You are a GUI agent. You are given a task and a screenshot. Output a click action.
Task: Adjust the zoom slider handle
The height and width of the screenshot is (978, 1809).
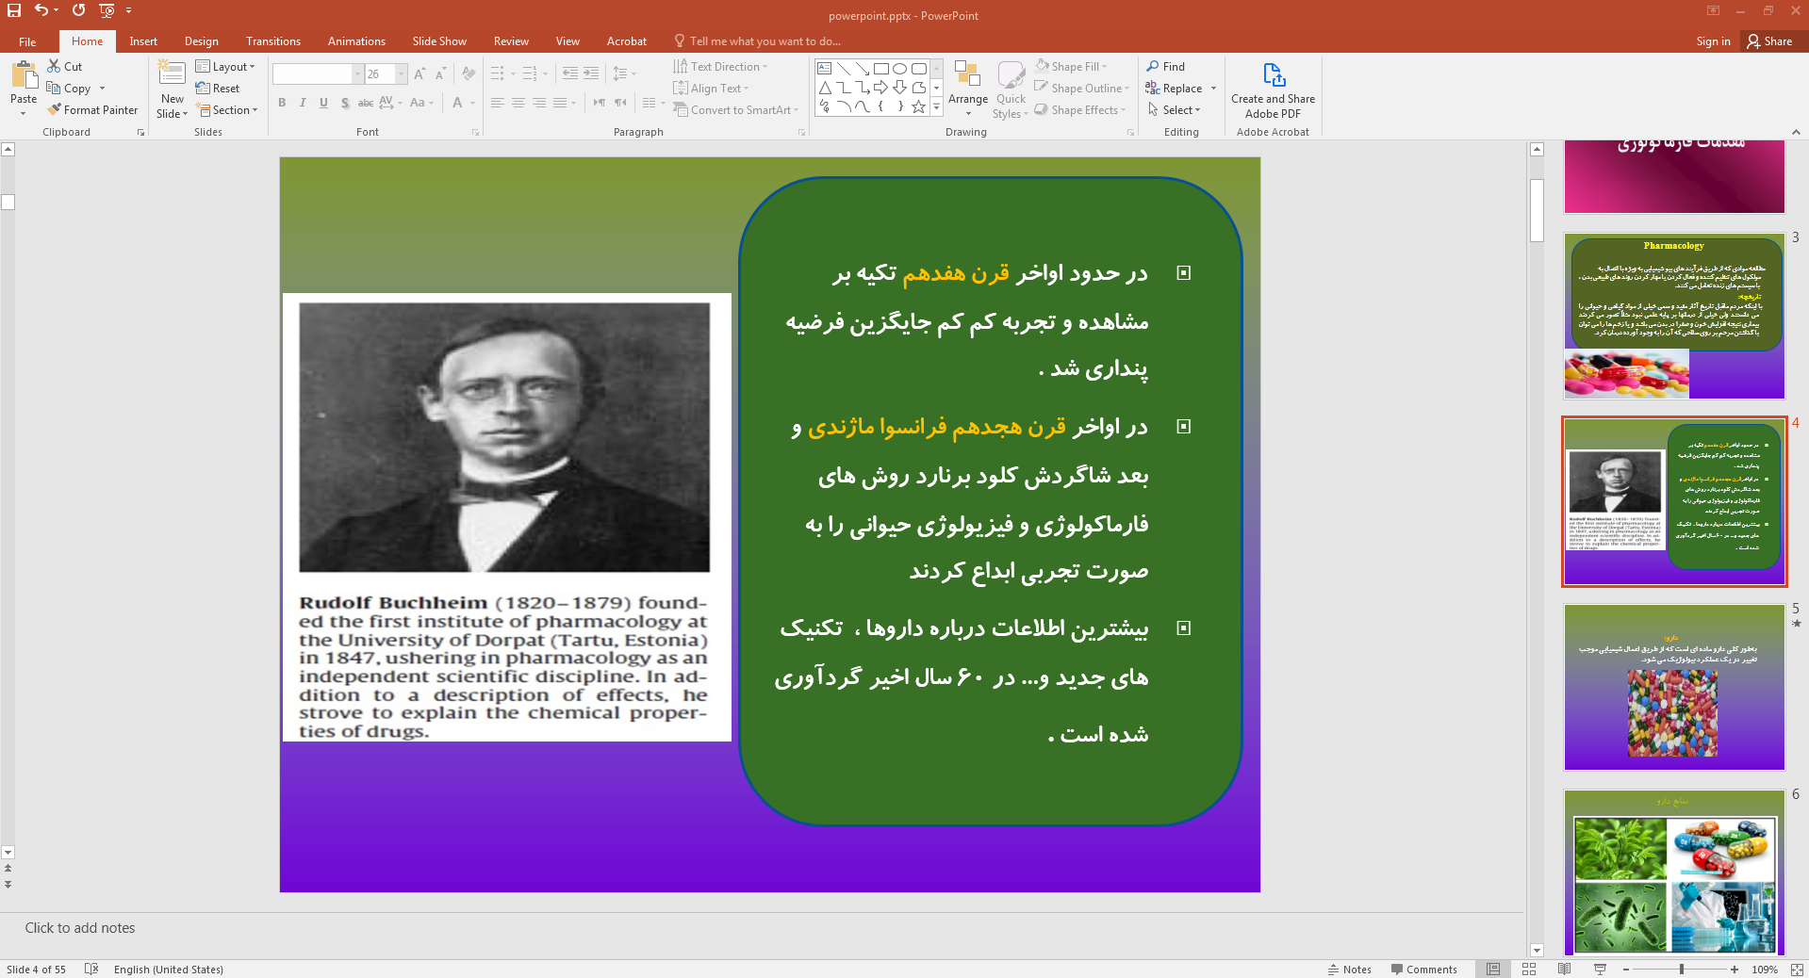1681,969
